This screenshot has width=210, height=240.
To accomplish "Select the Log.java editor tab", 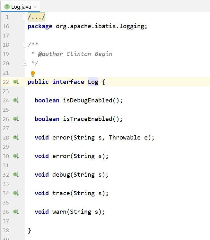I will pos(21,6).
